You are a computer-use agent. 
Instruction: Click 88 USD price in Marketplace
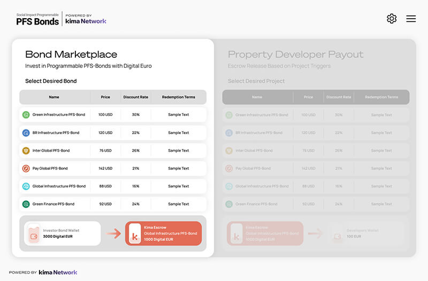click(x=105, y=186)
